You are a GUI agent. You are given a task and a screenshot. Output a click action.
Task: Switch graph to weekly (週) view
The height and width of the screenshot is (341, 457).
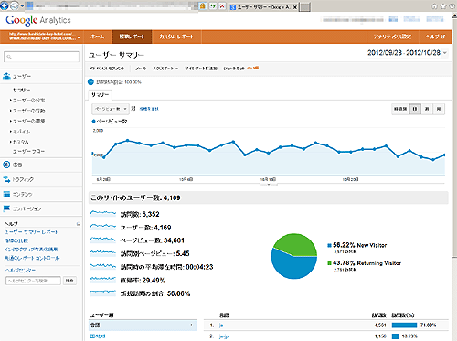(x=427, y=109)
